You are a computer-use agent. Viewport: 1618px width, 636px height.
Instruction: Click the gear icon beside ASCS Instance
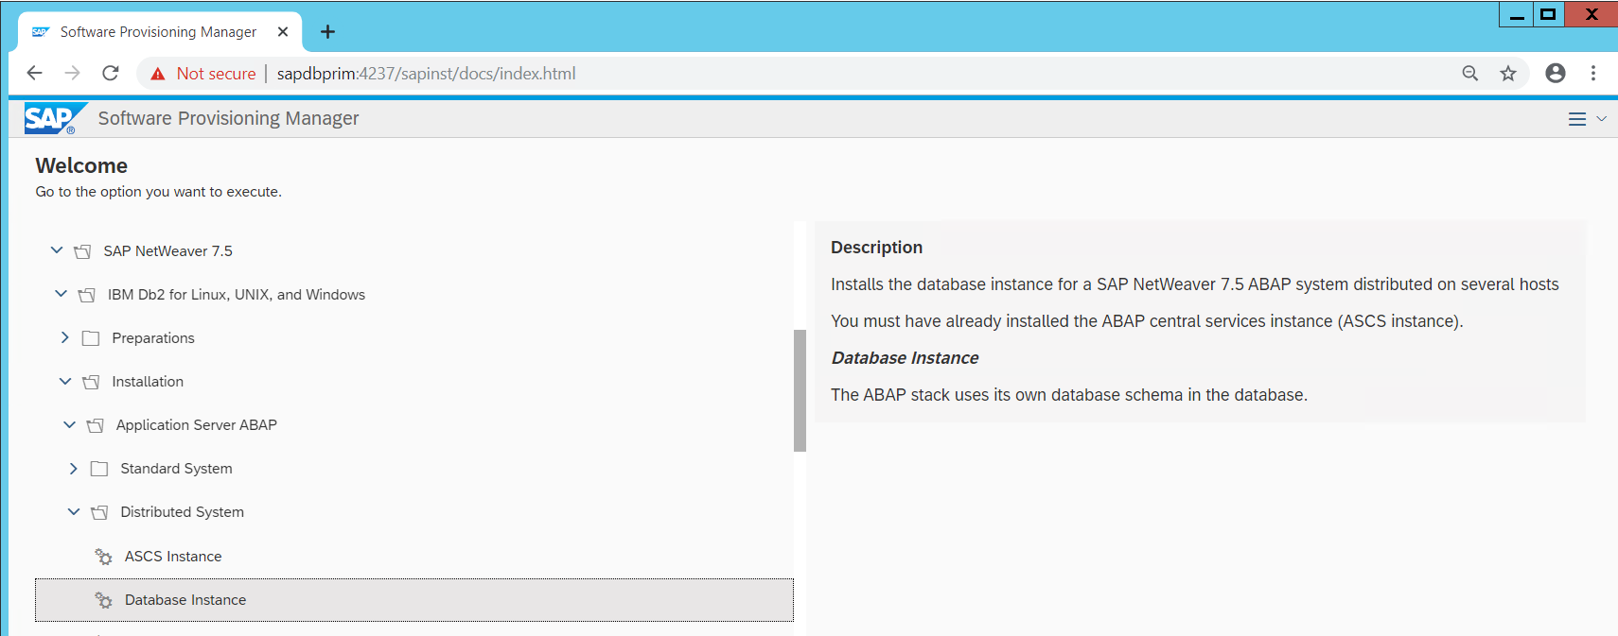coord(103,557)
